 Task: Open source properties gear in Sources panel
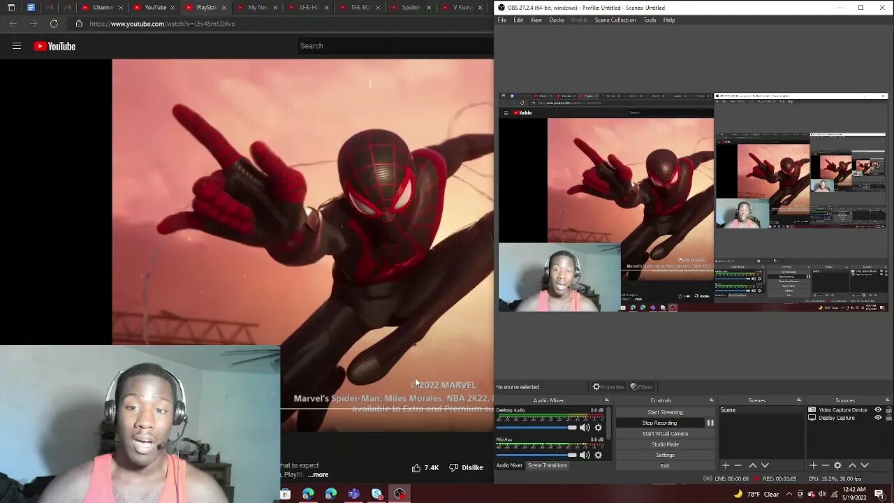837,465
